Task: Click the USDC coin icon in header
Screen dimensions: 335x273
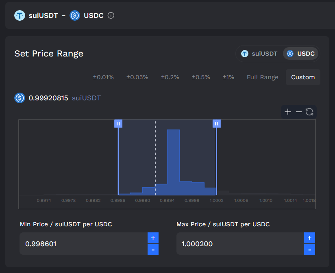Action: 75,15
